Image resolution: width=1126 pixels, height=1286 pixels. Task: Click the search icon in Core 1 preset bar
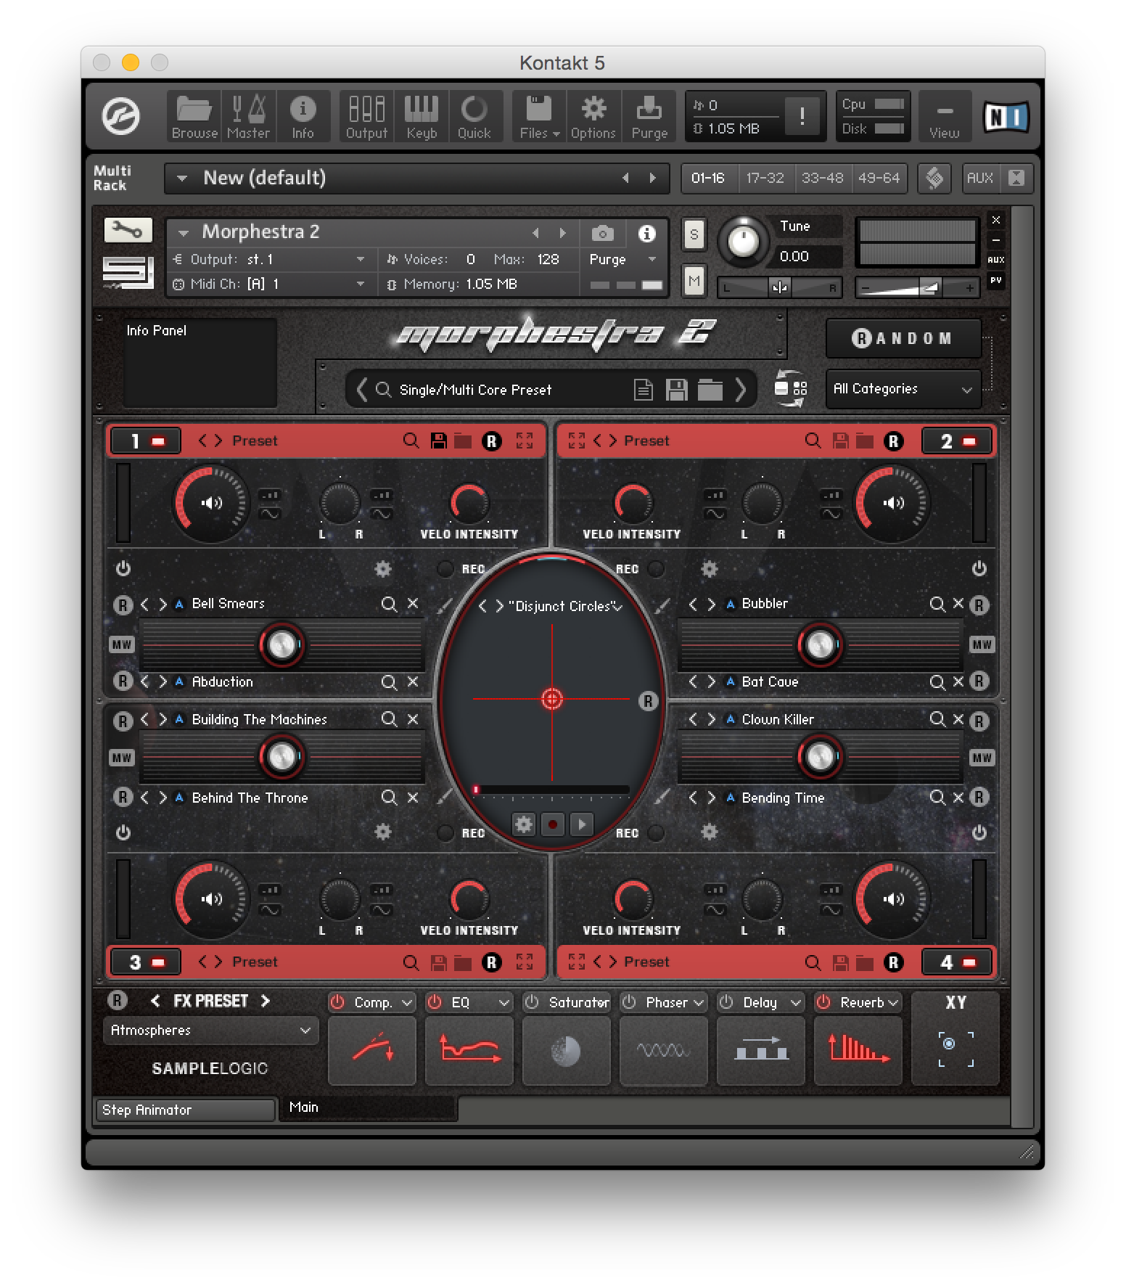tap(411, 441)
